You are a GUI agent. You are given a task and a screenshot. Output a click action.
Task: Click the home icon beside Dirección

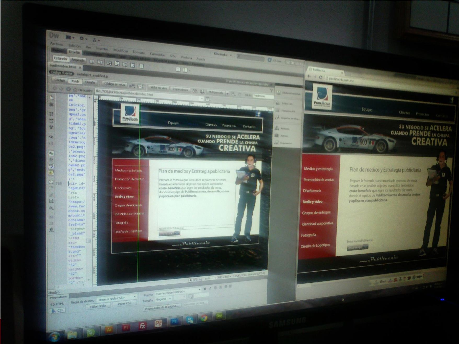75,90
